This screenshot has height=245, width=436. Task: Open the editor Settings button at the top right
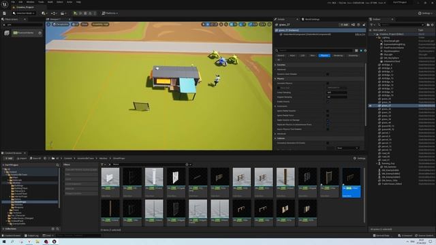(425, 13)
